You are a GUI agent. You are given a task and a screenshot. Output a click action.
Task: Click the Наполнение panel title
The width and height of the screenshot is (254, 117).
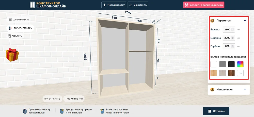point(225,90)
